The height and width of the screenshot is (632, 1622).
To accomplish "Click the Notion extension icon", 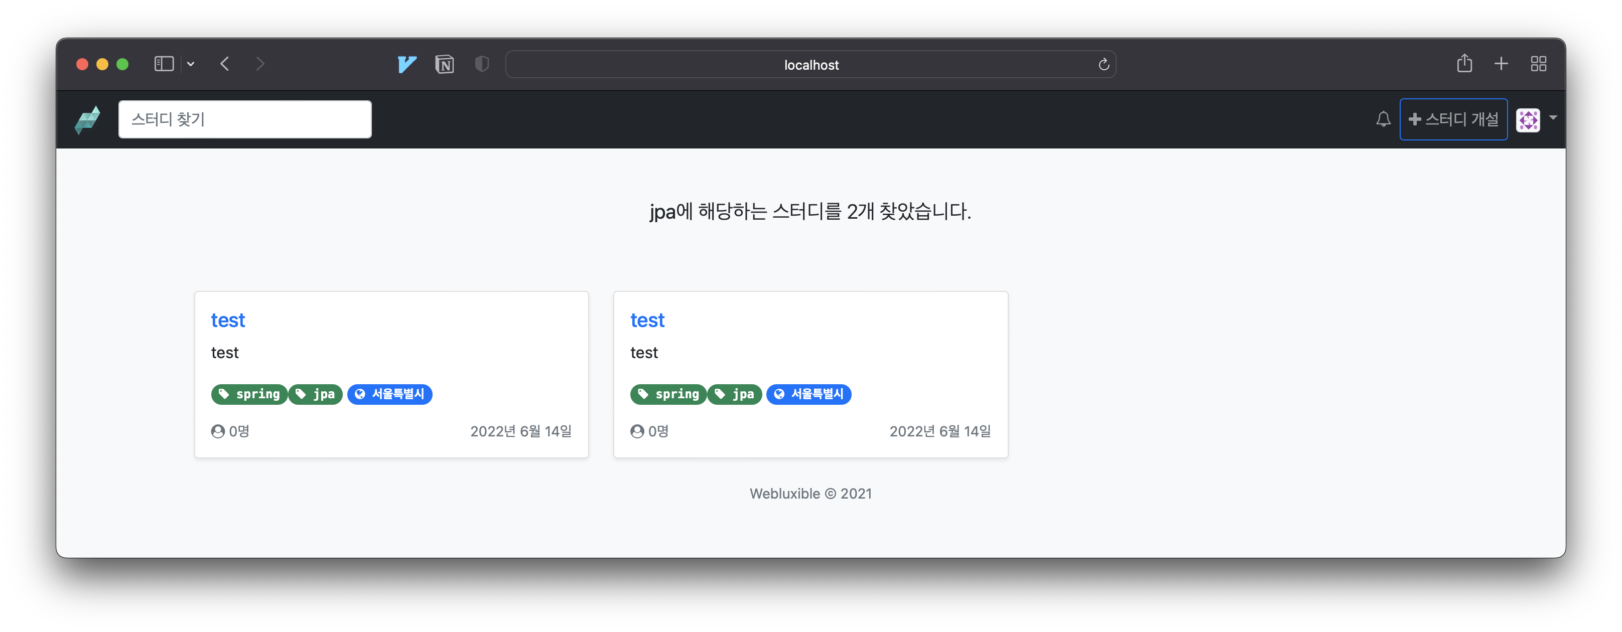I will [x=445, y=64].
